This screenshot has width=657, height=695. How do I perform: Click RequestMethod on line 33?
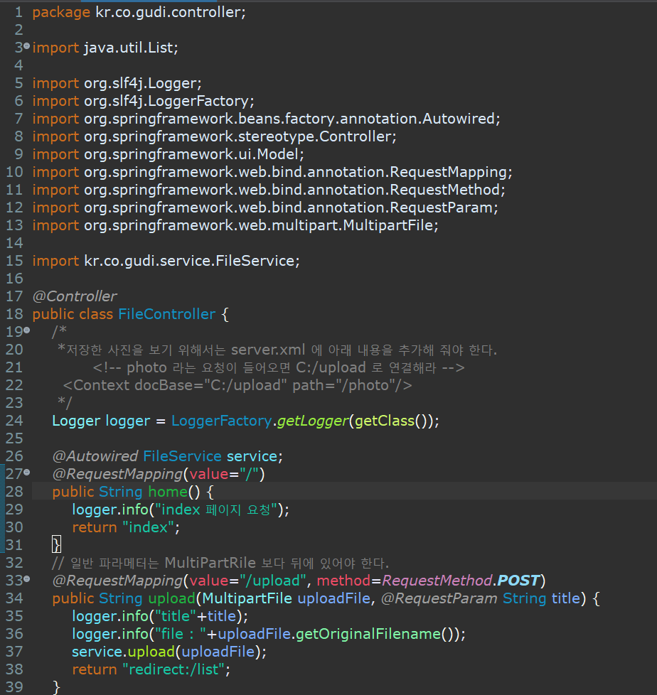437,581
